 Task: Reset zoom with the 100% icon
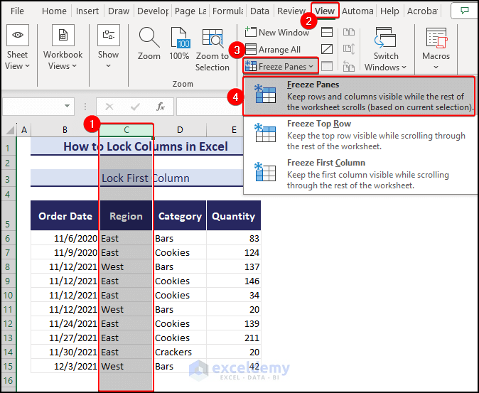pos(180,38)
